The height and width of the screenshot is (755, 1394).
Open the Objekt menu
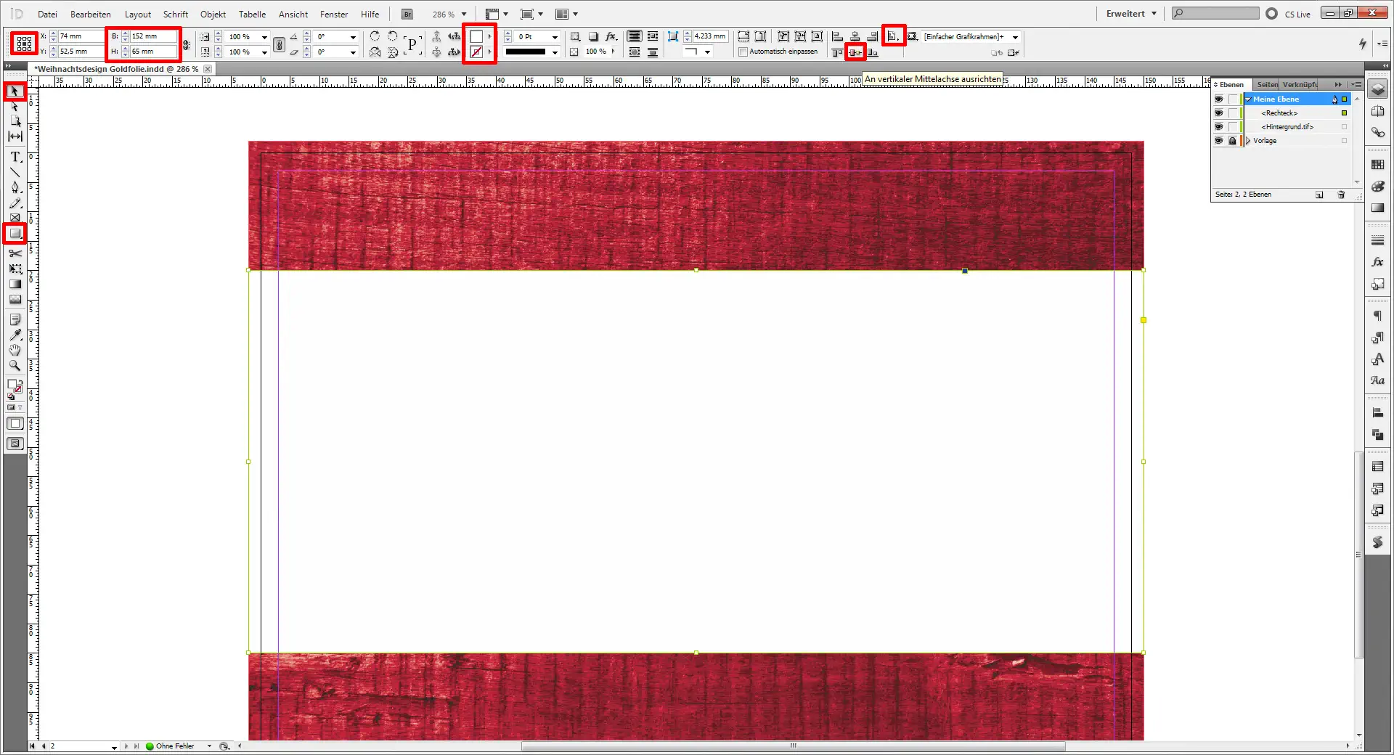tap(212, 14)
